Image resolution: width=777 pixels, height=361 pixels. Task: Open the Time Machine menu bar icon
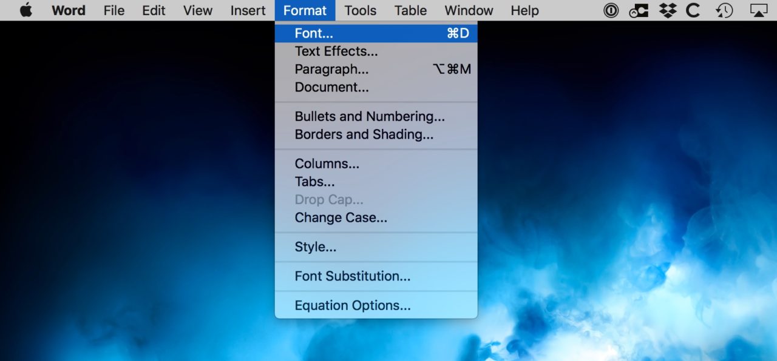coord(724,10)
